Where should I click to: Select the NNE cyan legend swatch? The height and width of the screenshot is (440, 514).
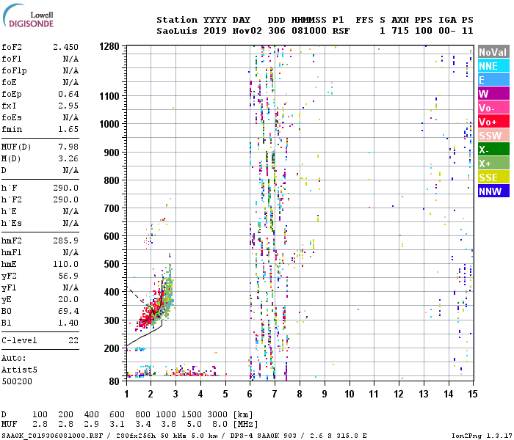[x=493, y=66]
